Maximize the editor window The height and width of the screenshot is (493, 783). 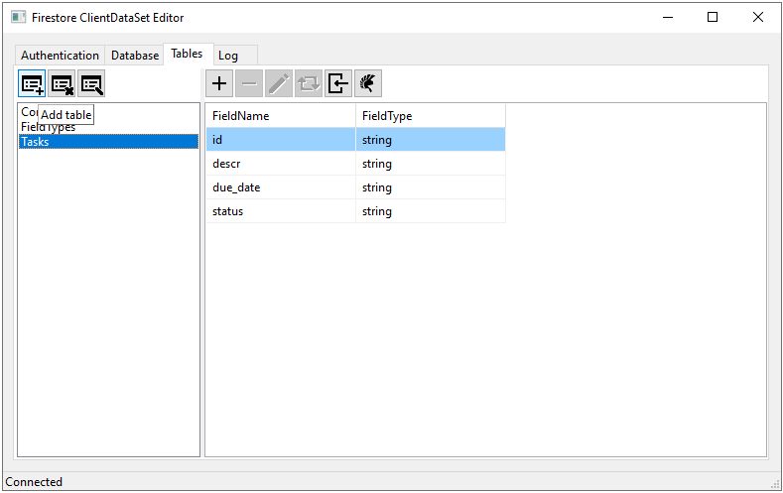point(713,18)
